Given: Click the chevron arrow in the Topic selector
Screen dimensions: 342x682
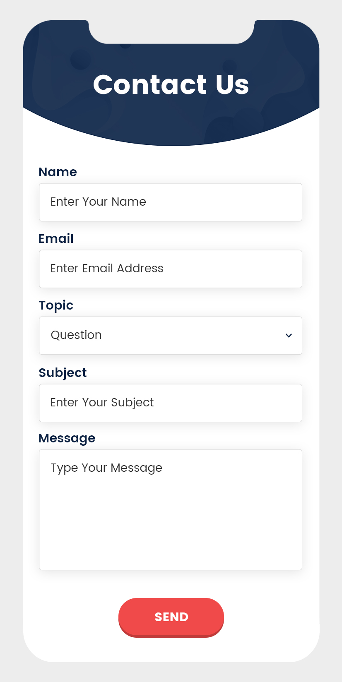Looking at the screenshot, I should tap(289, 336).
